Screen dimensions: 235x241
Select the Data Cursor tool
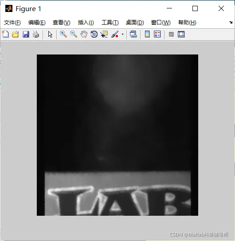(x=104, y=34)
